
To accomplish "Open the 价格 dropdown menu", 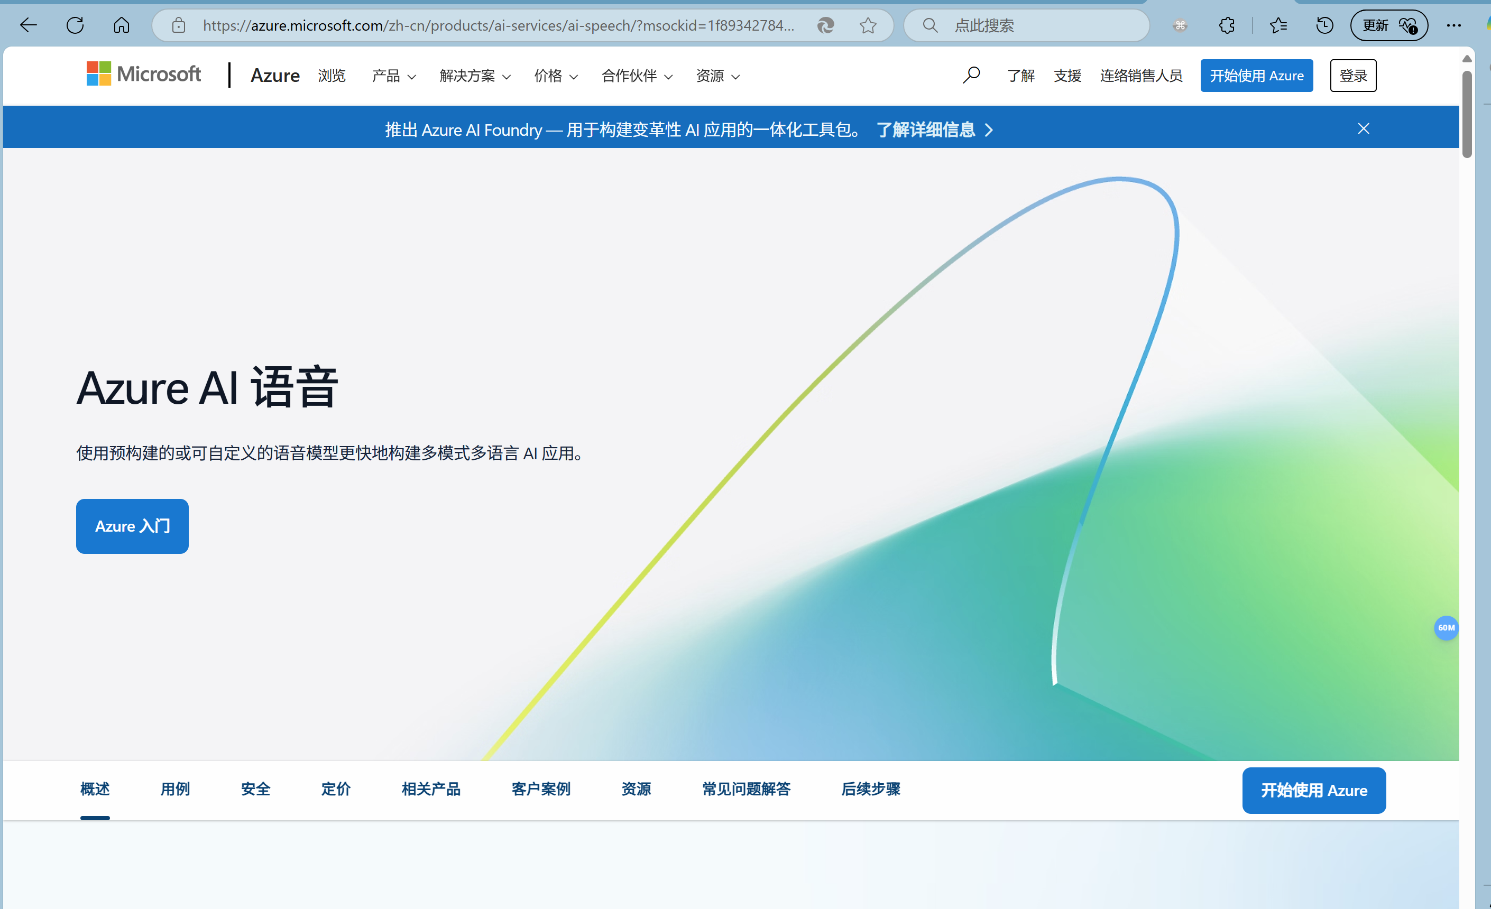I will pos(556,76).
